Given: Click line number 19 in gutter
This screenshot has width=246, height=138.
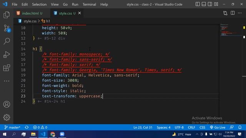Looking at the screenshot, I should (x=23, y=75).
